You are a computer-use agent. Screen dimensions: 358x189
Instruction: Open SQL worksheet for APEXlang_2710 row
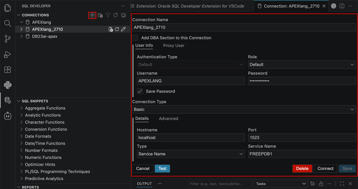[x=111, y=29]
